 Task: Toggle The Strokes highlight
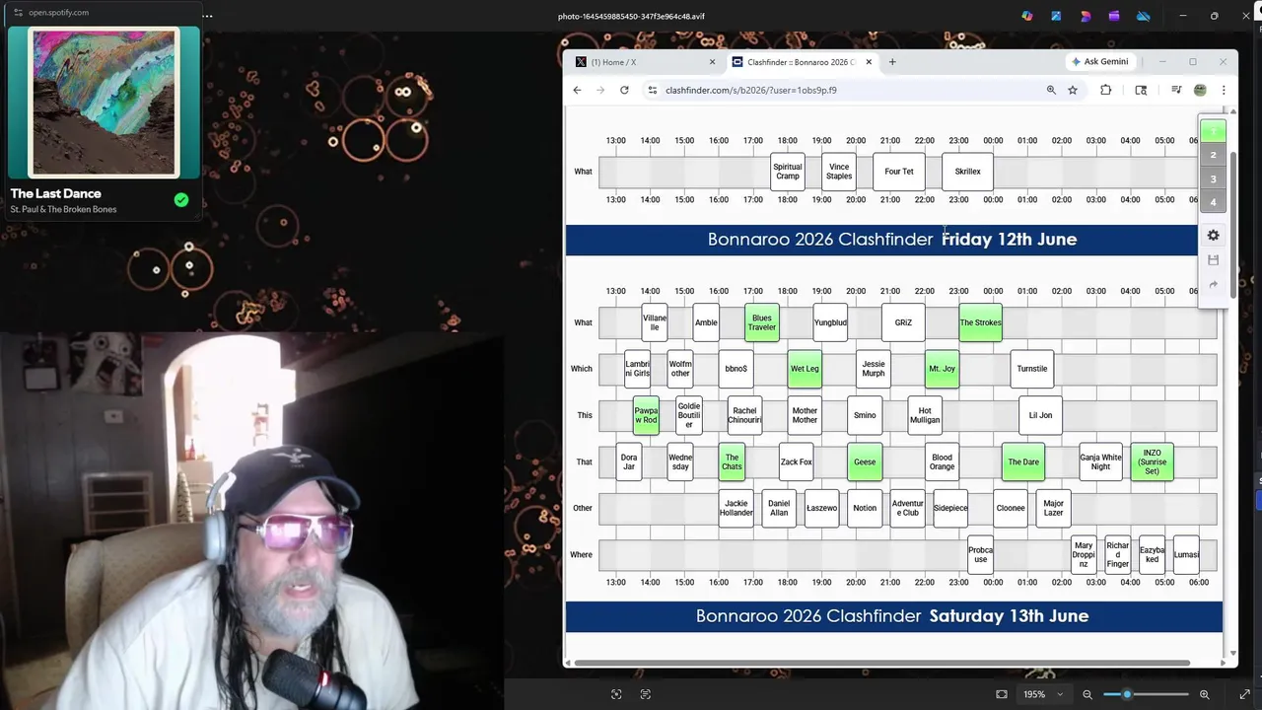point(980,322)
